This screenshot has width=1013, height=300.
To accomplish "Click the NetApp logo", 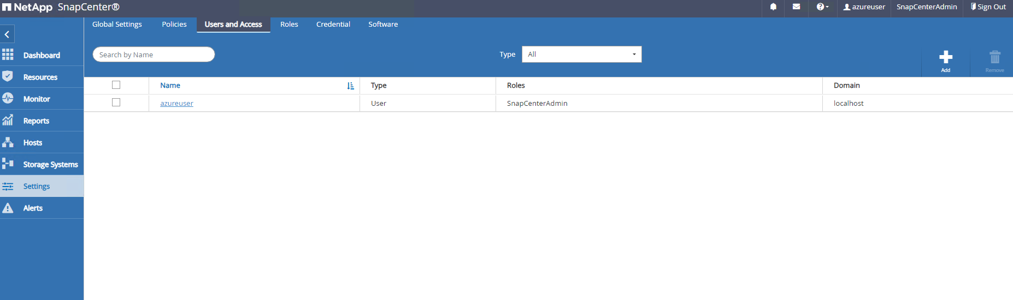I will pyautogui.click(x=27, y=7).
